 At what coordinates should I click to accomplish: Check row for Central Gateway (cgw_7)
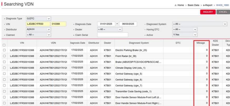(x=4, y=85)
